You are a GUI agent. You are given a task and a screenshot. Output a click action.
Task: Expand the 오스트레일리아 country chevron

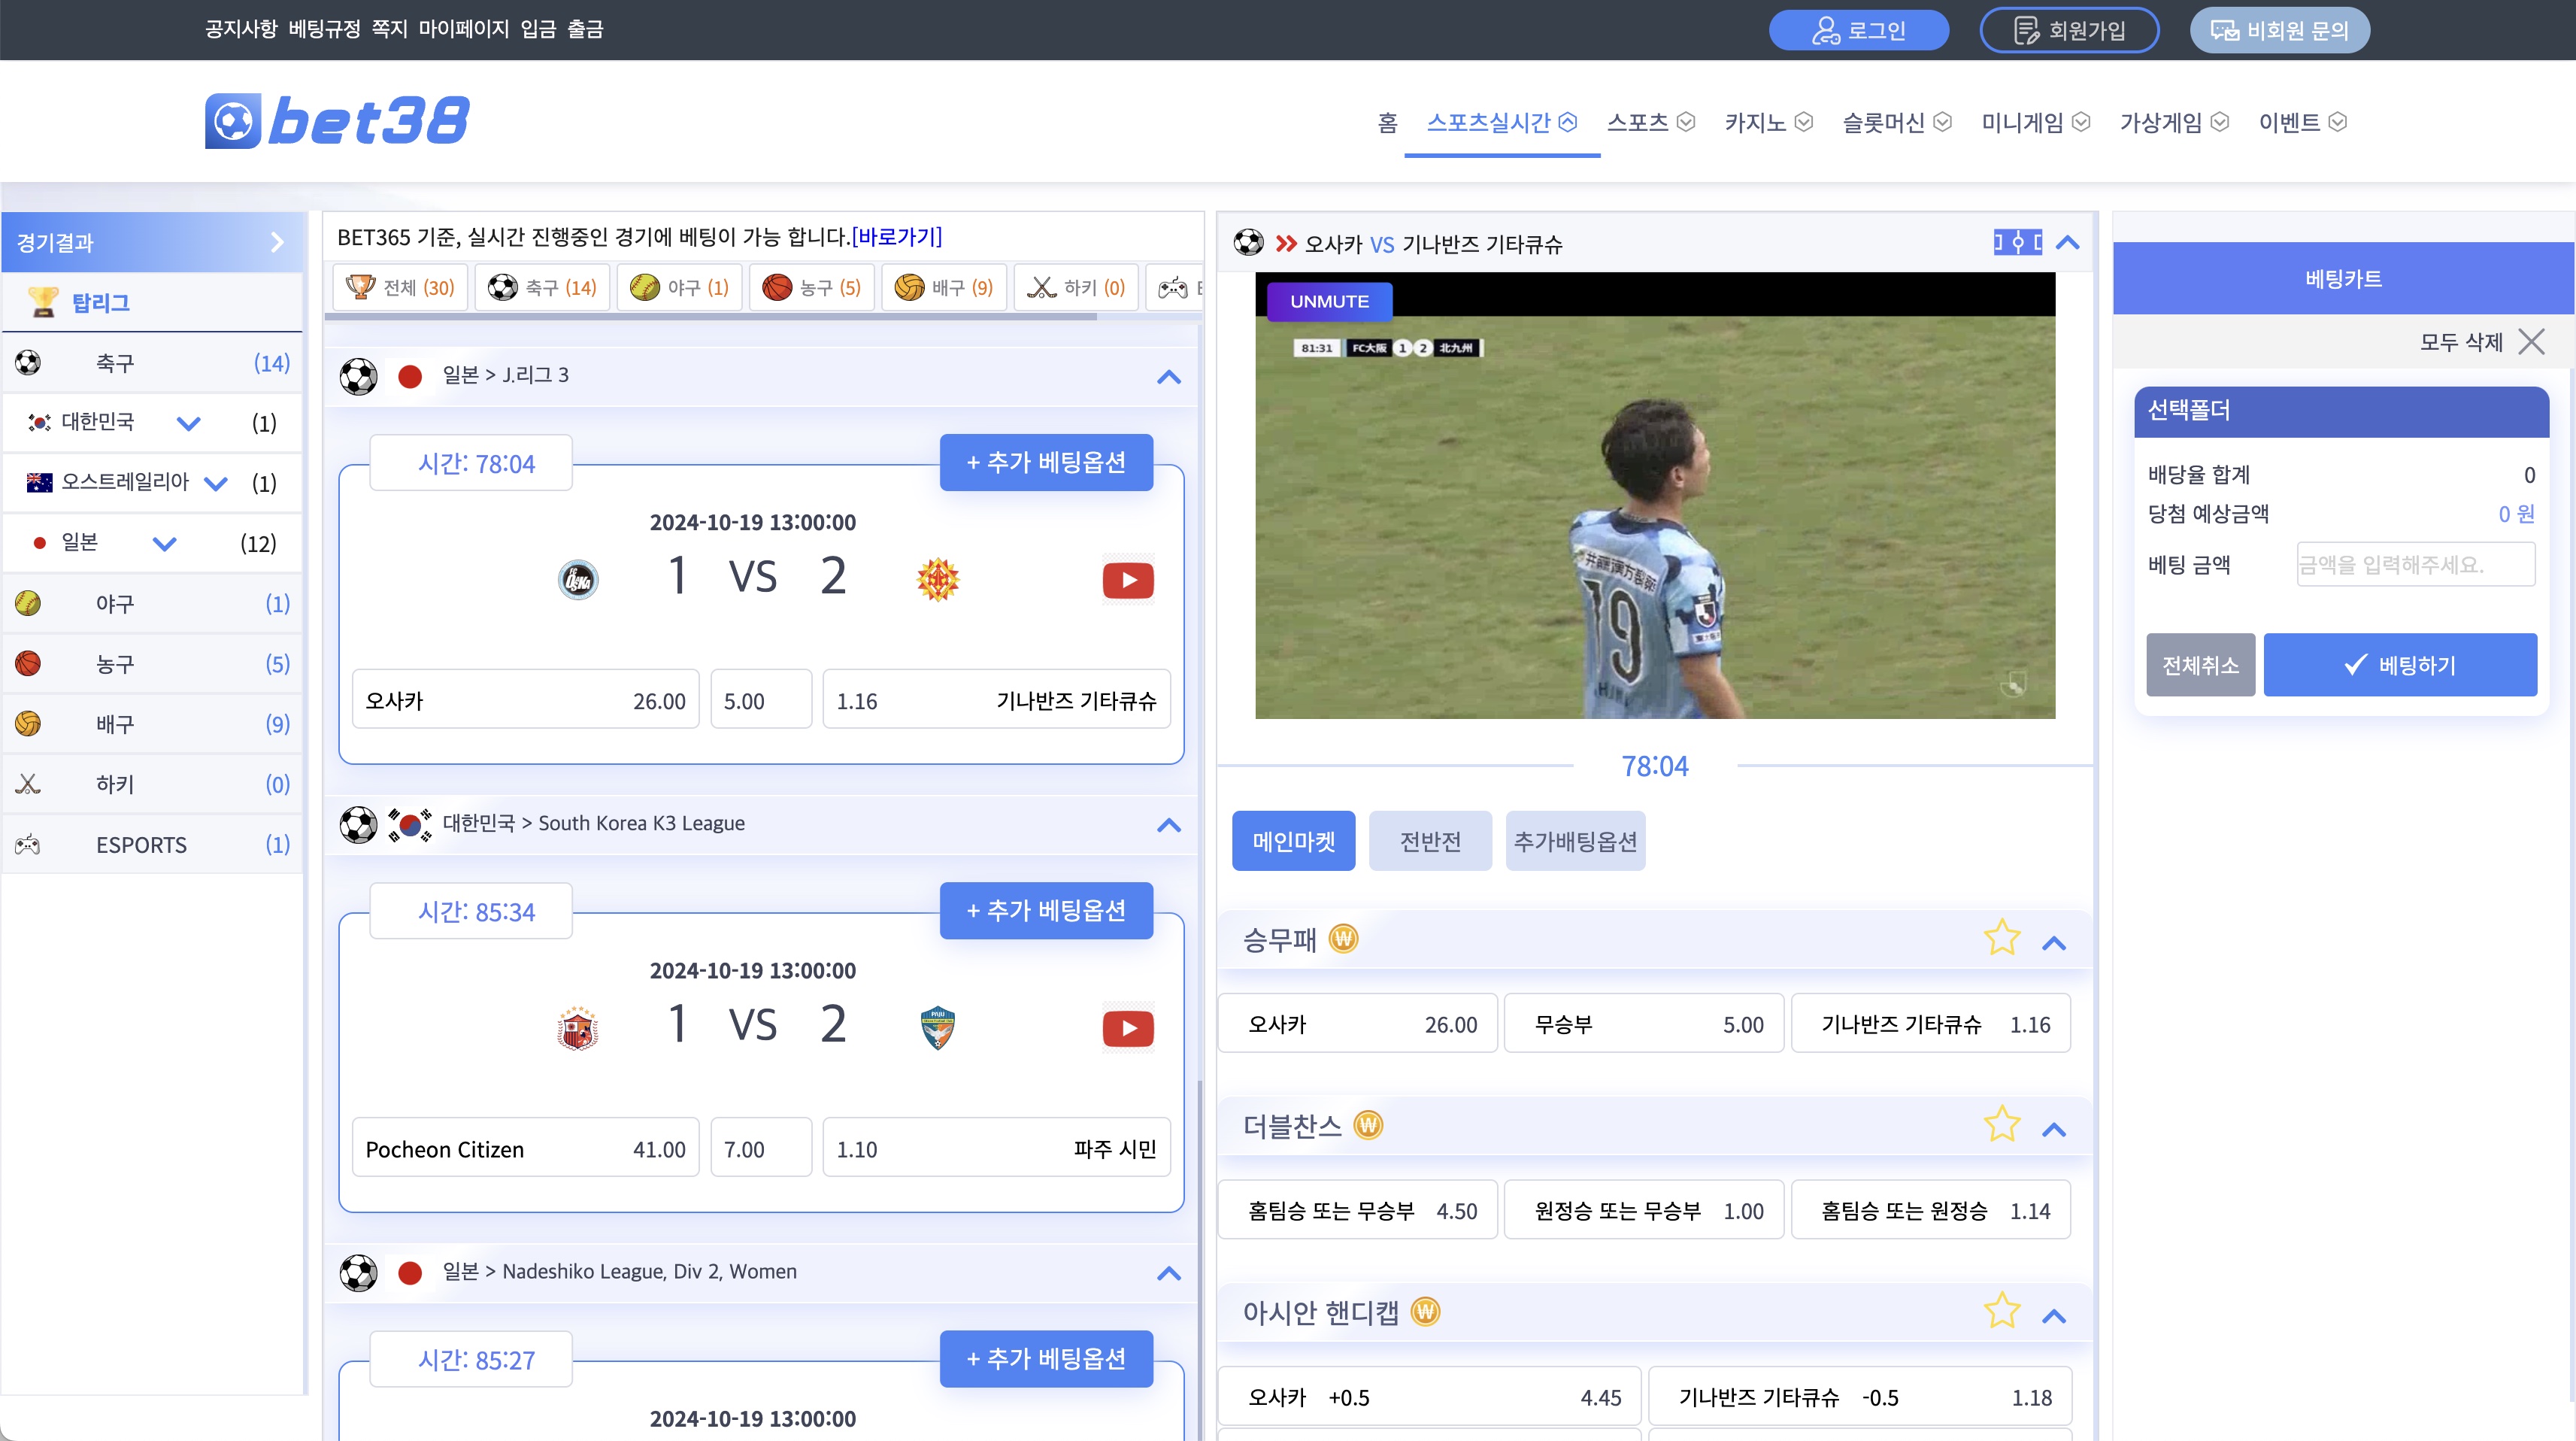[x=216, y=483]
